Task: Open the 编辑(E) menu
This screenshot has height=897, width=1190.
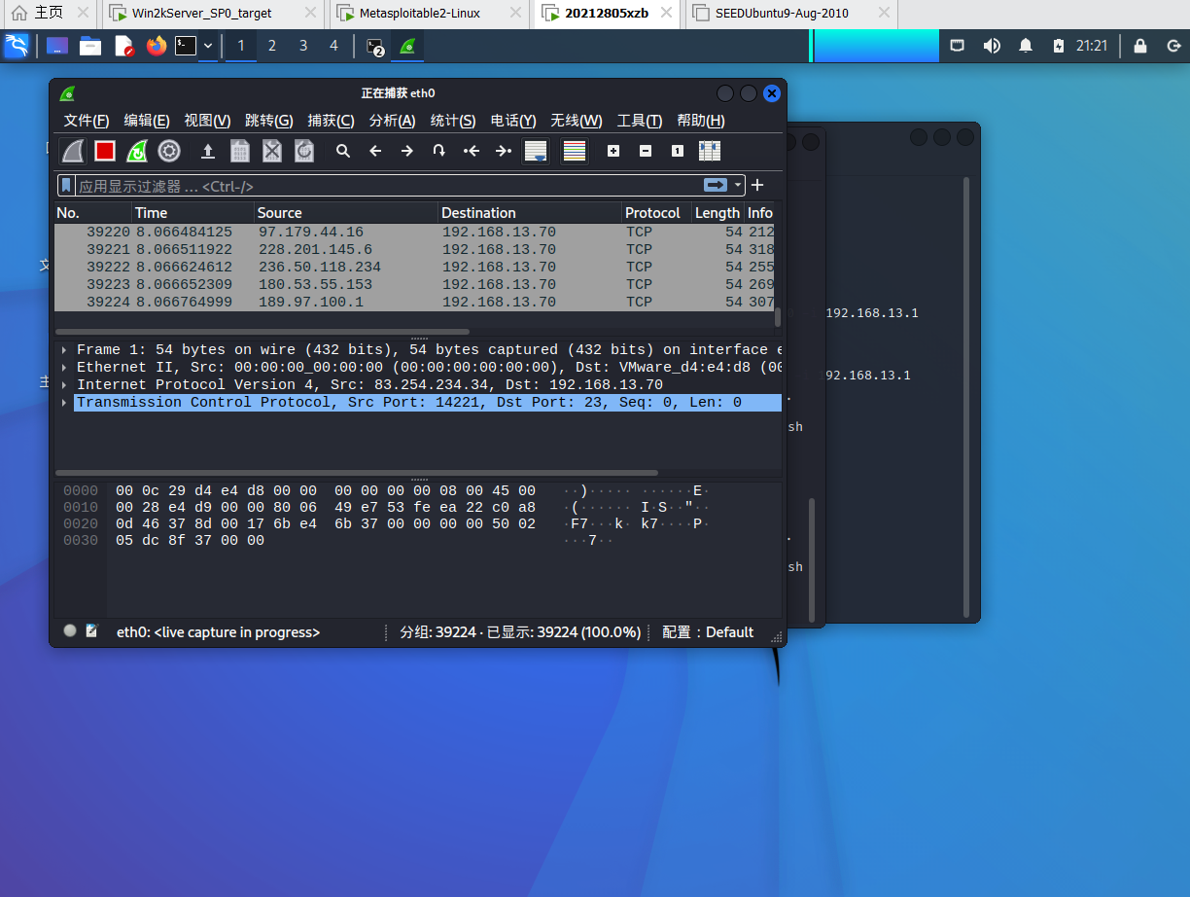Action: pos(147,121)
